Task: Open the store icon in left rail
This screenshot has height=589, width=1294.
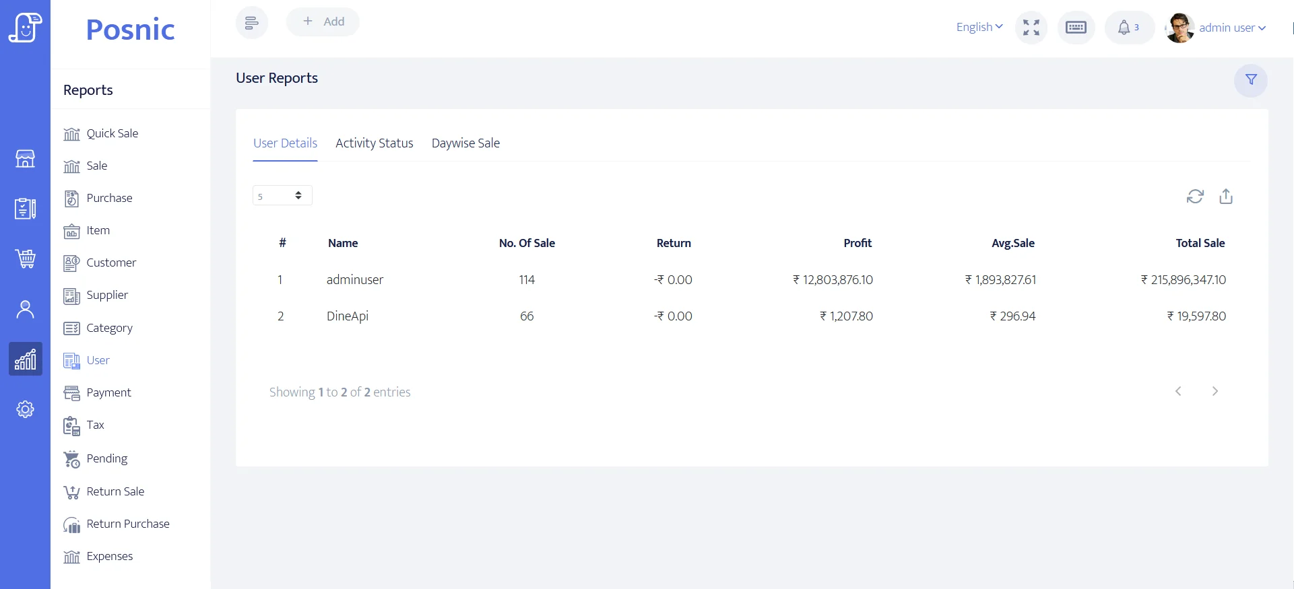Action: coord(25,159)
